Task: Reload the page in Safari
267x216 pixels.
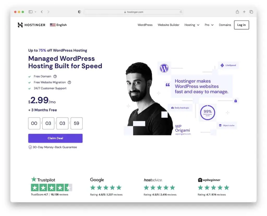Action: click(x=181, y=12)
